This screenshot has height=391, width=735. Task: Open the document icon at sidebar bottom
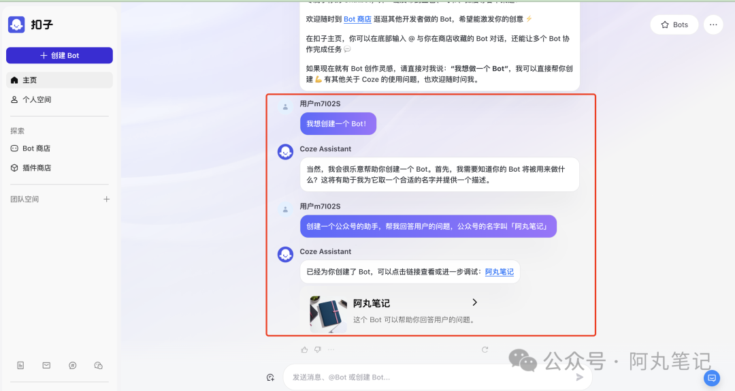point(20,365)
